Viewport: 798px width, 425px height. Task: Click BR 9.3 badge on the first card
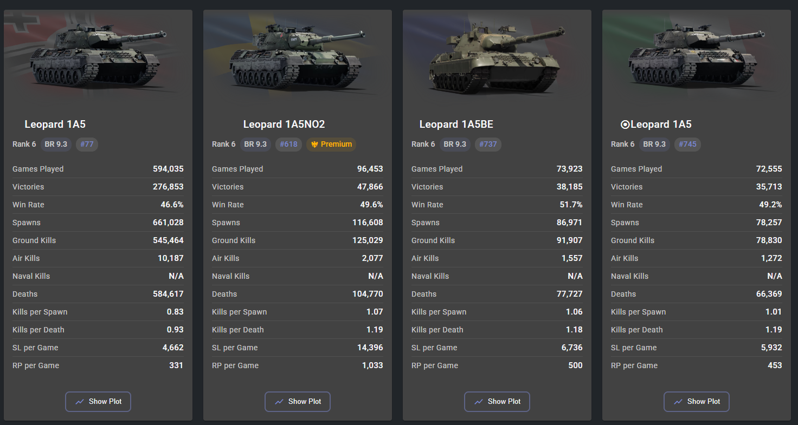tap(56, 144)
